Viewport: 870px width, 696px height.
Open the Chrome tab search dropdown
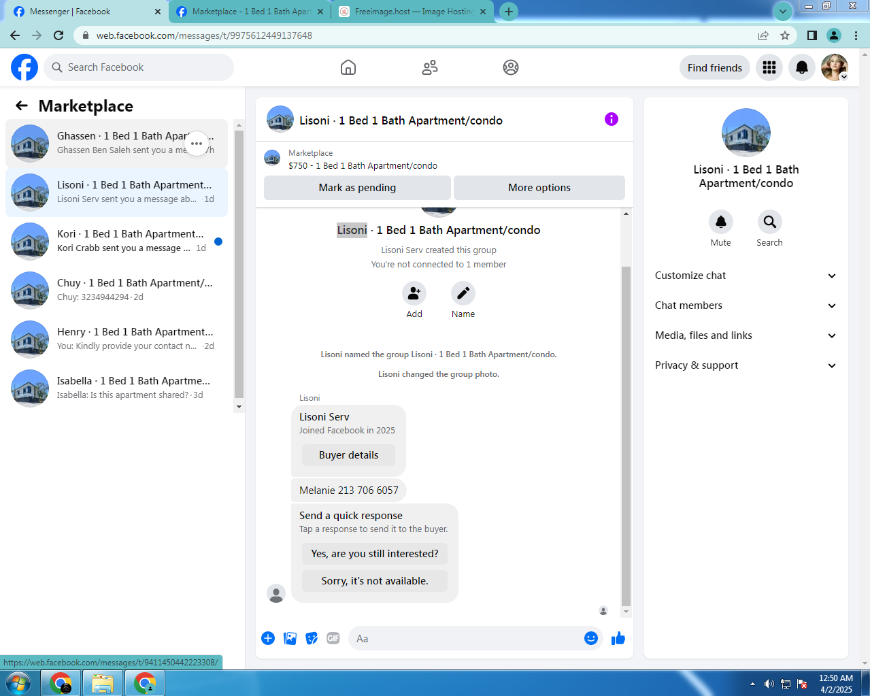click(783, 11)
